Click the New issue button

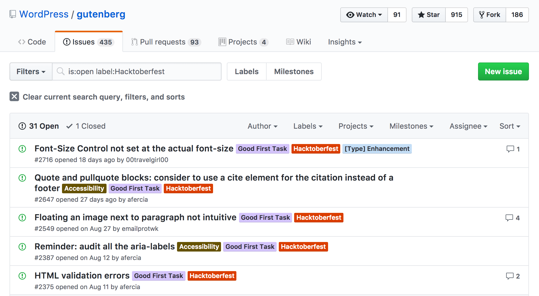click(503, 71)
